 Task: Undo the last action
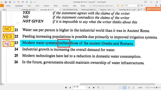(x=23, y=2)
